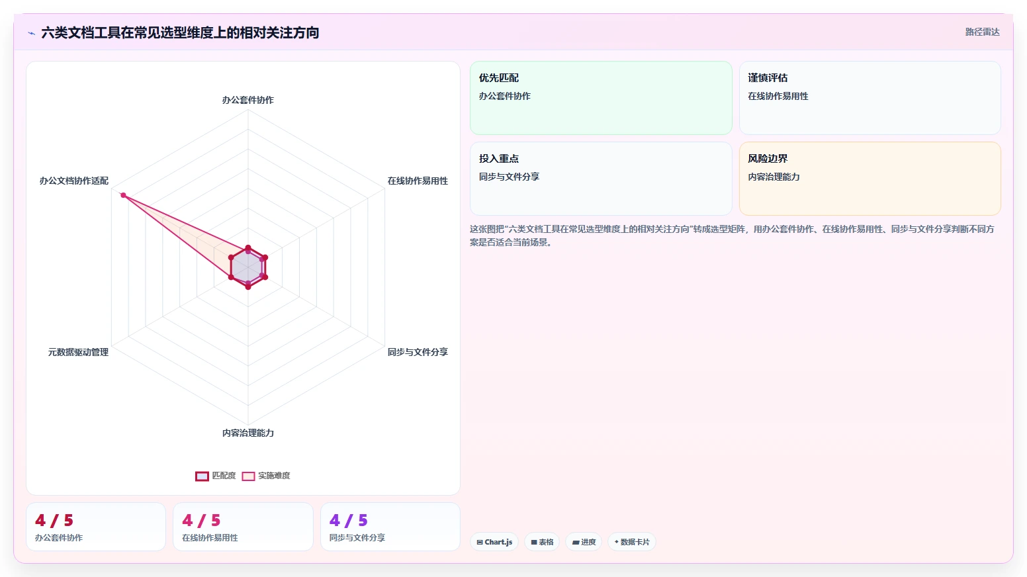Click the 元数据驱动管理 radar axis label
The height and width of the screenshot is (577, 1027).
click(78, 352)
